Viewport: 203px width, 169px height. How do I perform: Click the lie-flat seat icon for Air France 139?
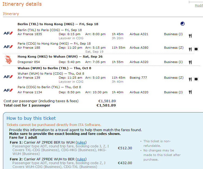(x=196, y=79)
